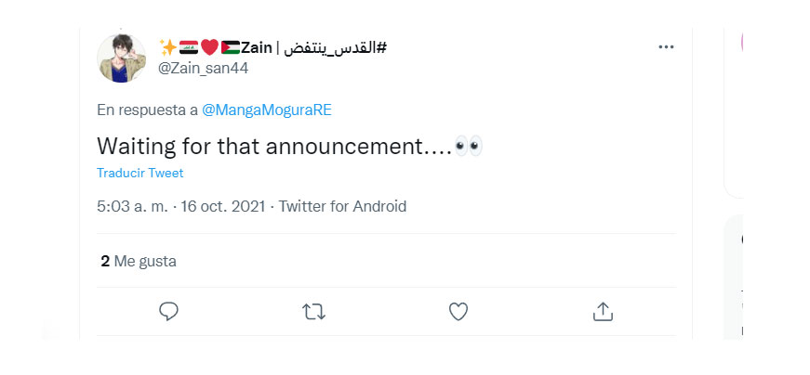
Task: Click the 5:03 a. m. 16 oct. 2021 timestamp
Action: pyautogui.click(x=180, y=206)
